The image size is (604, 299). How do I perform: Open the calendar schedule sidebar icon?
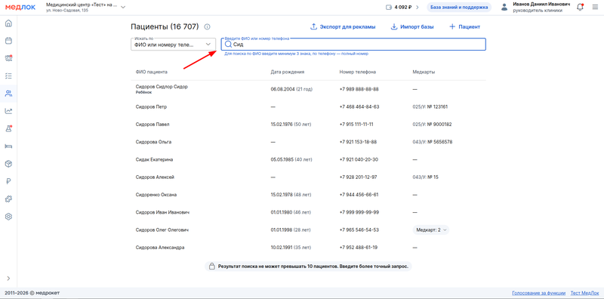(8, 41)
